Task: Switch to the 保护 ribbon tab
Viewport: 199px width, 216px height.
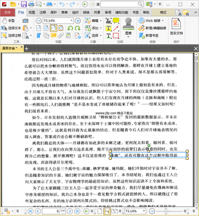Action: pyautogui.click(x=53, y=12)
